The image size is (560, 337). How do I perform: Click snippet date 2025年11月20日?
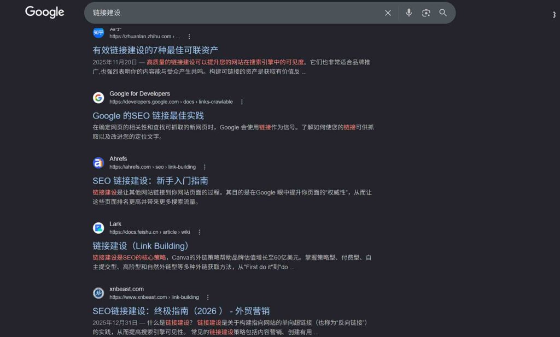tap(115, 62)
